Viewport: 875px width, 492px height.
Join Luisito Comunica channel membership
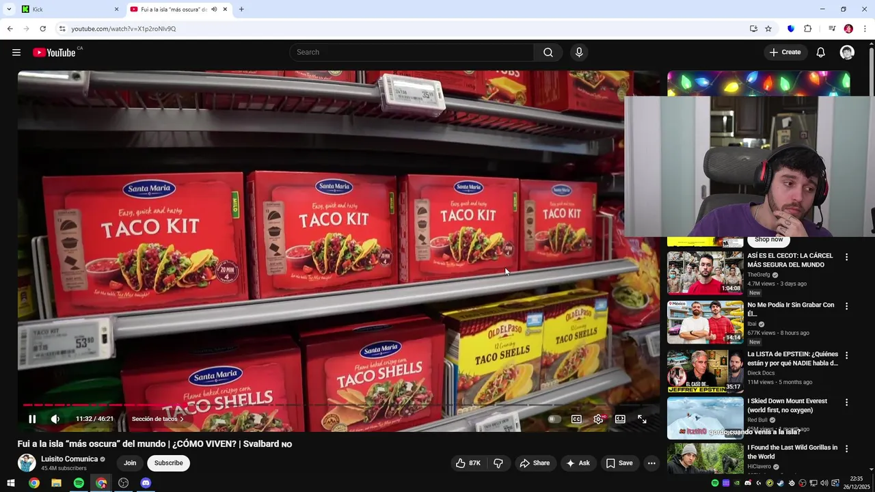(130, 463)
